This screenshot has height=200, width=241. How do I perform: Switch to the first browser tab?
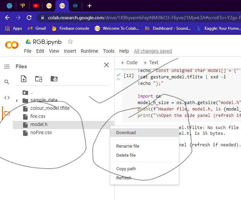coord(9,6)
